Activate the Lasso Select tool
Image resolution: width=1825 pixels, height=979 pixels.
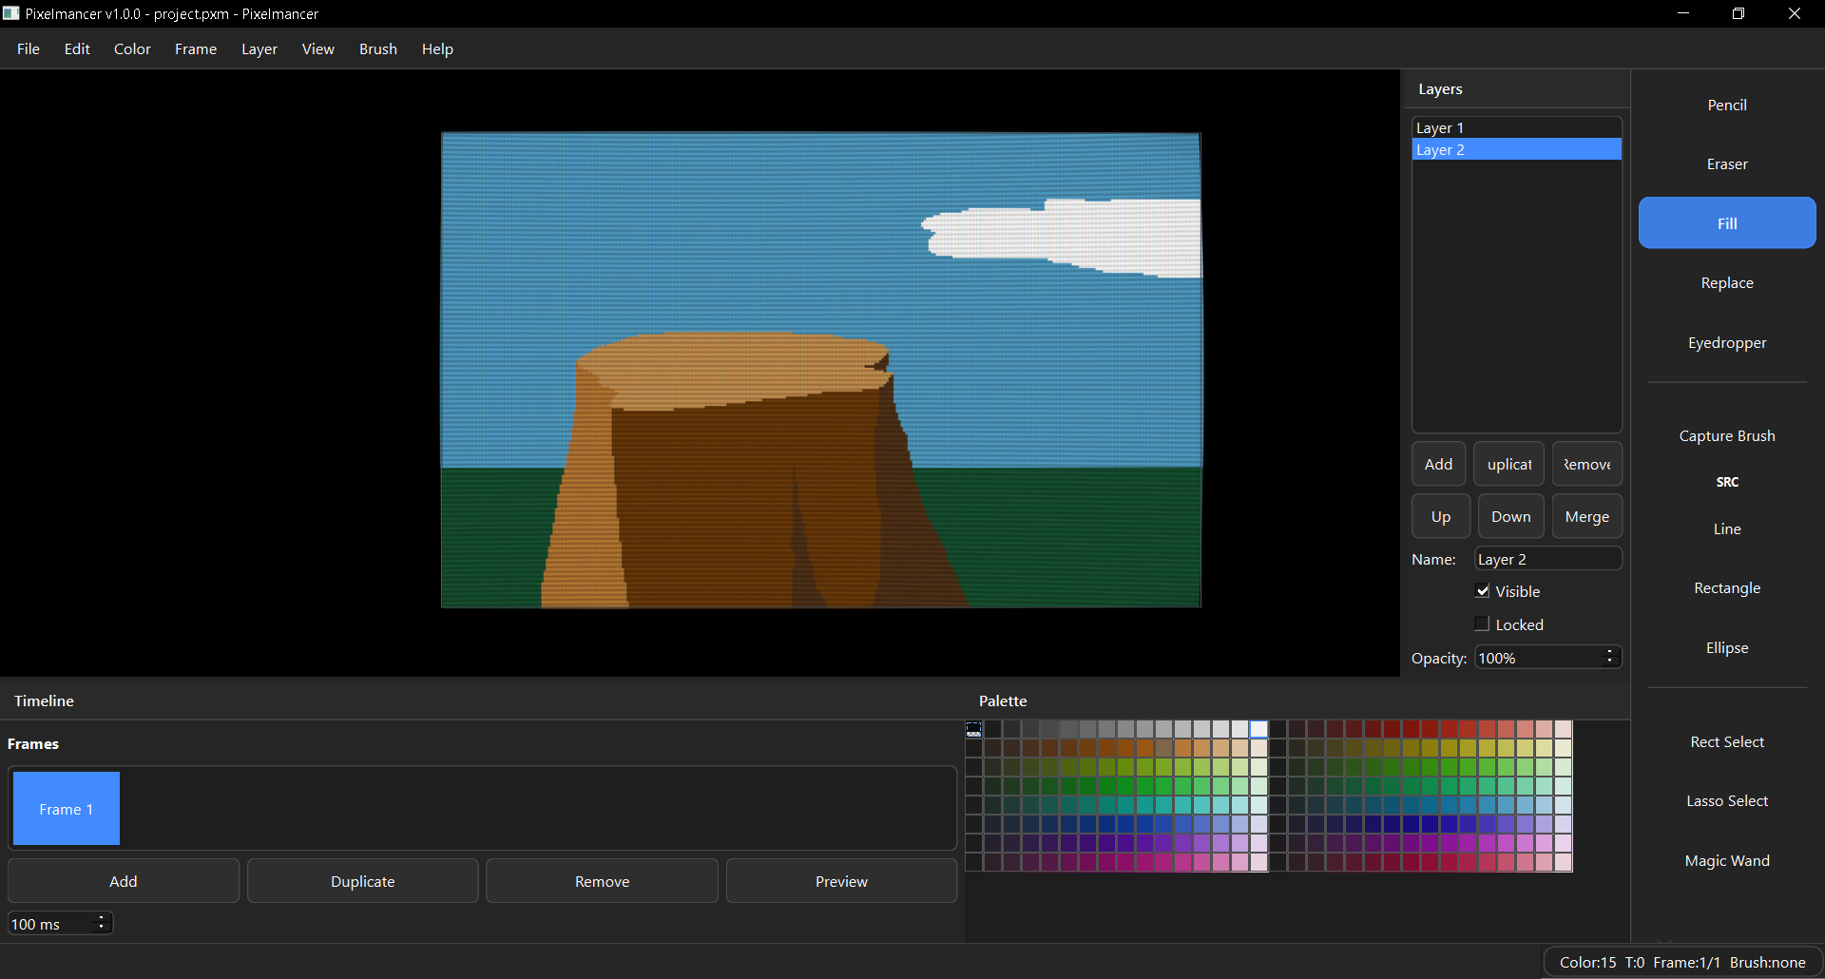pyautogui.click(x=1726, y=801)
